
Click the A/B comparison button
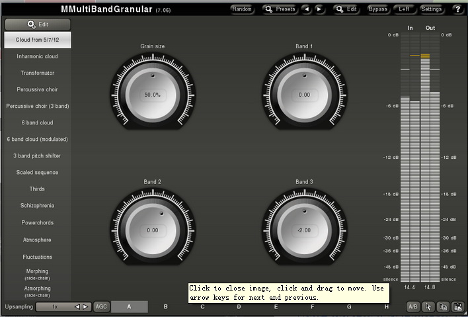coord(412,306)
